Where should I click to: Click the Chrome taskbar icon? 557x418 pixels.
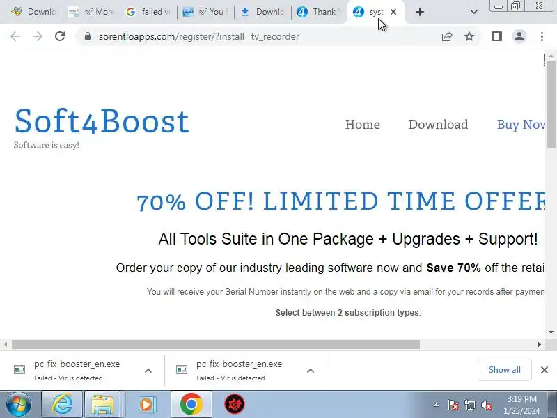[x=191, y=404]
